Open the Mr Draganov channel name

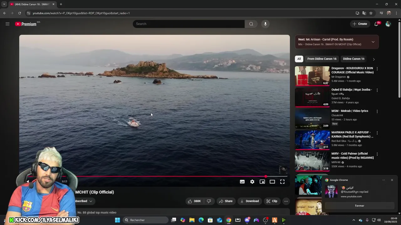(x=339, y=77)
